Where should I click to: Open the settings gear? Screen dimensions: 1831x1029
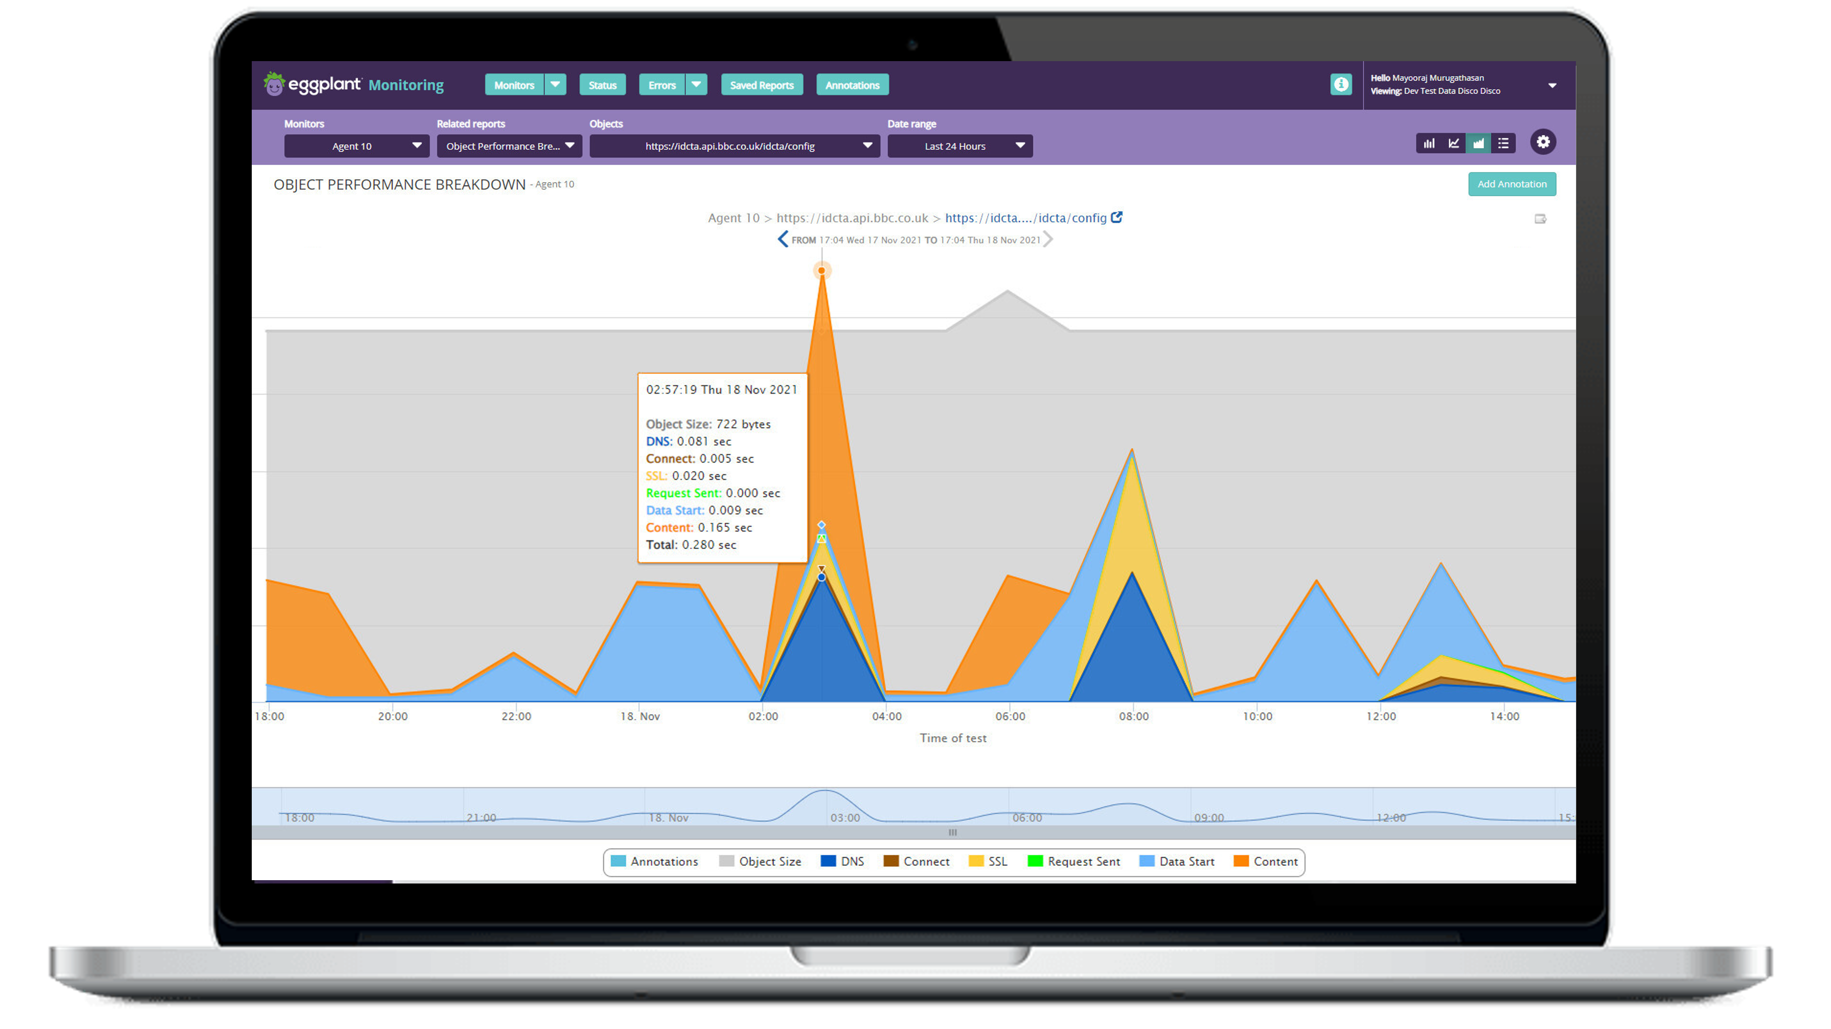tap(1543, 142)
